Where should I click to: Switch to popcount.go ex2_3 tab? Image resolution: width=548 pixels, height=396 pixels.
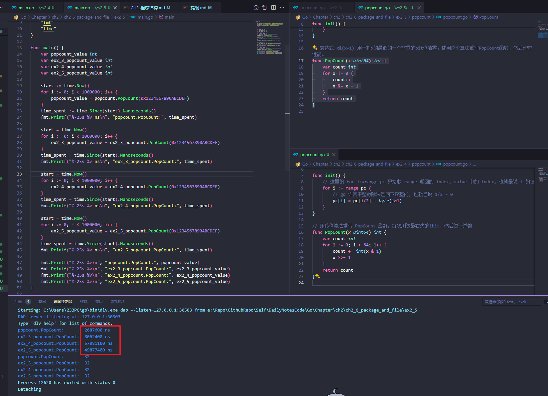pos(322,8)
